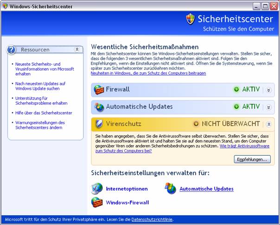This screenshot has width=280, height=225.
Task: Click the yellow NICHT ÜBERWACHT indicator
Action: point(196,124)
